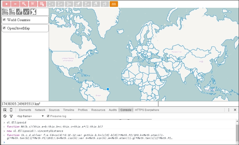The width and height of the screenshot is (239, 145).
Task: Uncheck the World Countries layer
Action: (x=4, y=20)
